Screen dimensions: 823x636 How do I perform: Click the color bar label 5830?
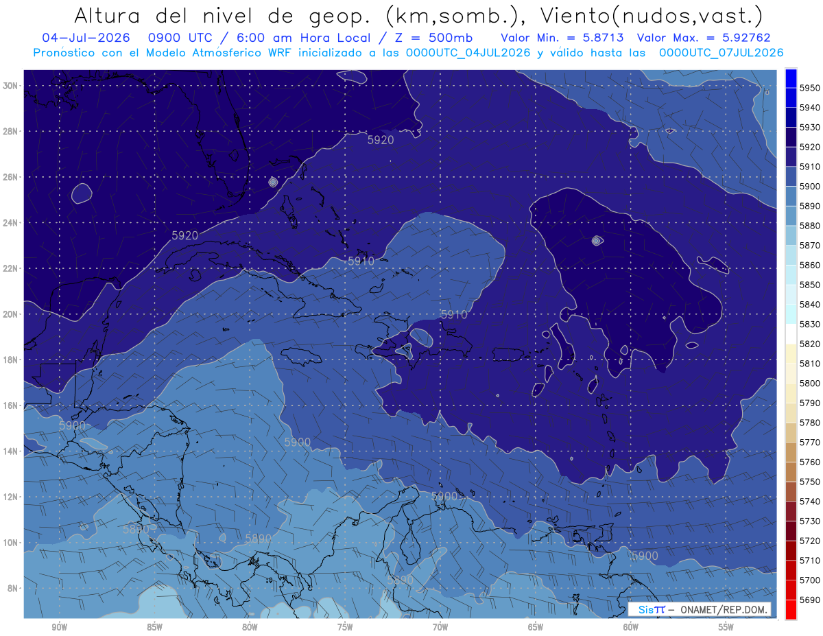click(x=810, y=325)
